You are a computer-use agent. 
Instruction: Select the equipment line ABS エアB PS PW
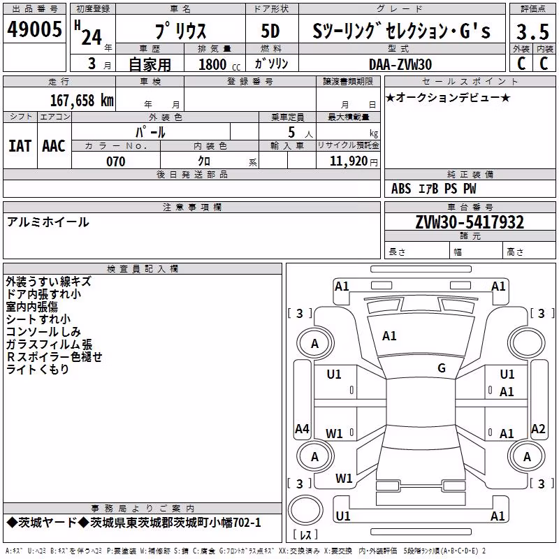pyautogui.click(x=433, y=189)
